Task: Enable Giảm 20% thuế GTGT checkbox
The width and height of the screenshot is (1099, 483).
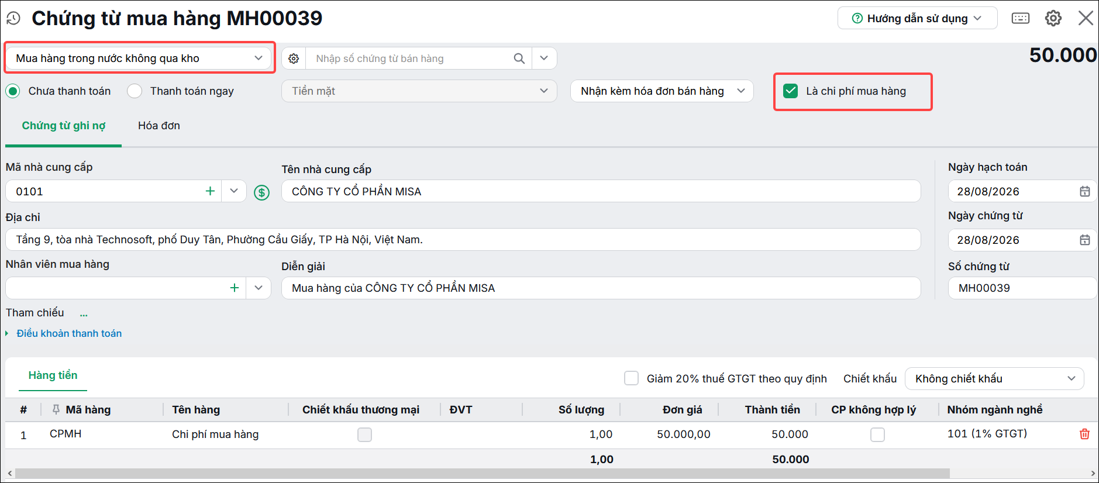Action: click(631, 378)
